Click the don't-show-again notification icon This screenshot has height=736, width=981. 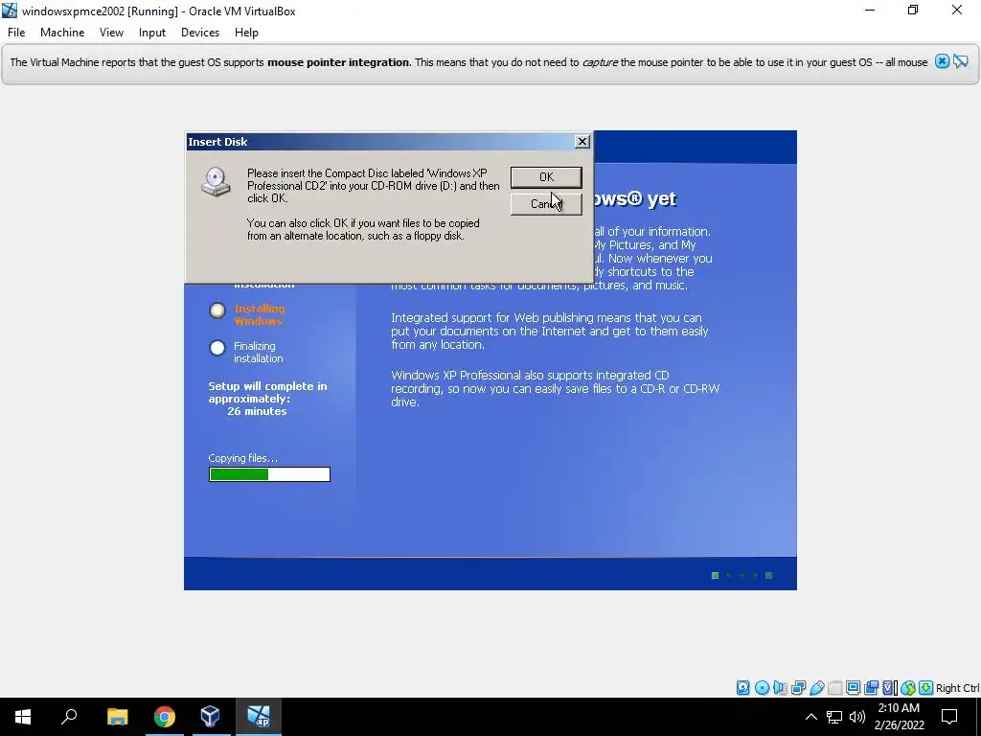(960, 61)
